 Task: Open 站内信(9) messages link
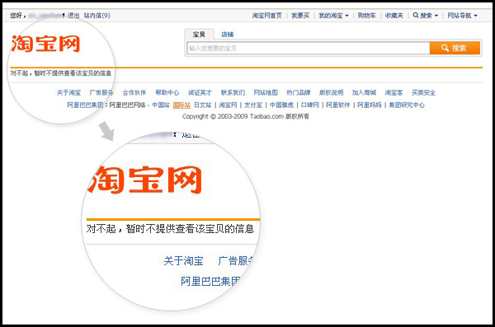[97, 15]
